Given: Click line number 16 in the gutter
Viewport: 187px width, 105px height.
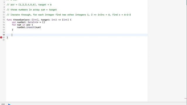Looking at the screenshot, I should (4, 27).
